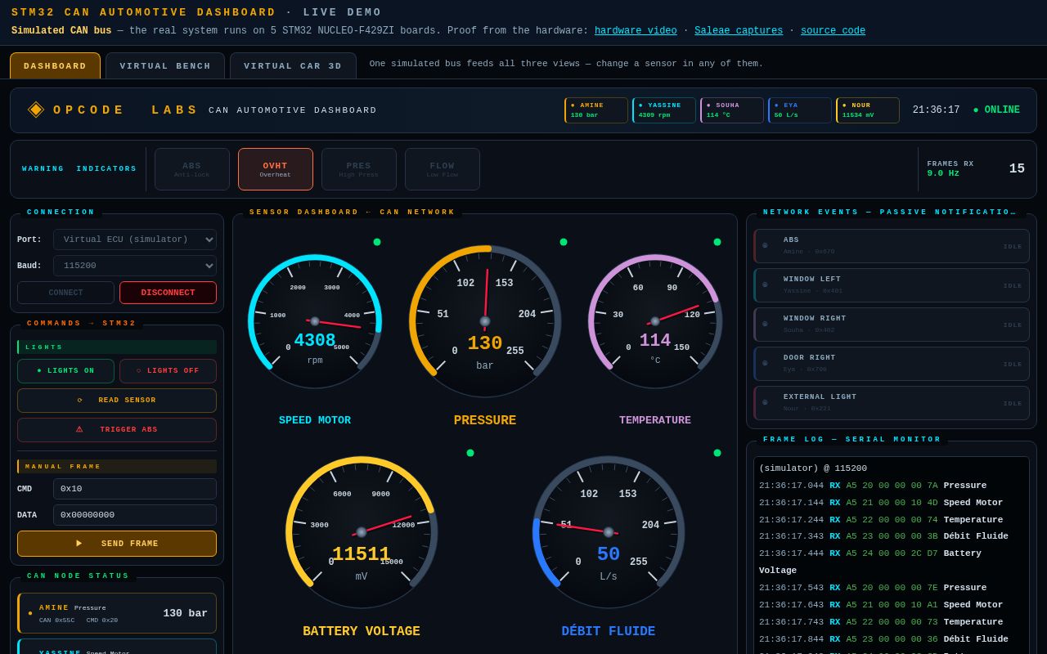Send the manual frame with Send Frame
Screen dimensions: 1047x654
coord(117,544)
